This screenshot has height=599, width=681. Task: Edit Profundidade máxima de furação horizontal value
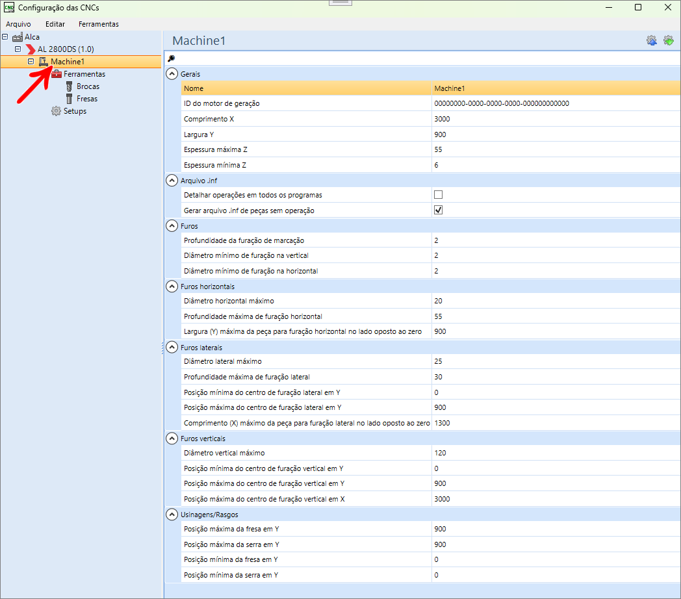[x=556, y=316]
